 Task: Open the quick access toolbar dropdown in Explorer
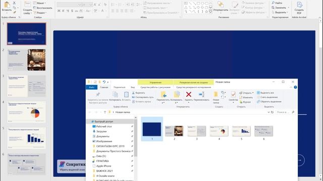(108, 82)
